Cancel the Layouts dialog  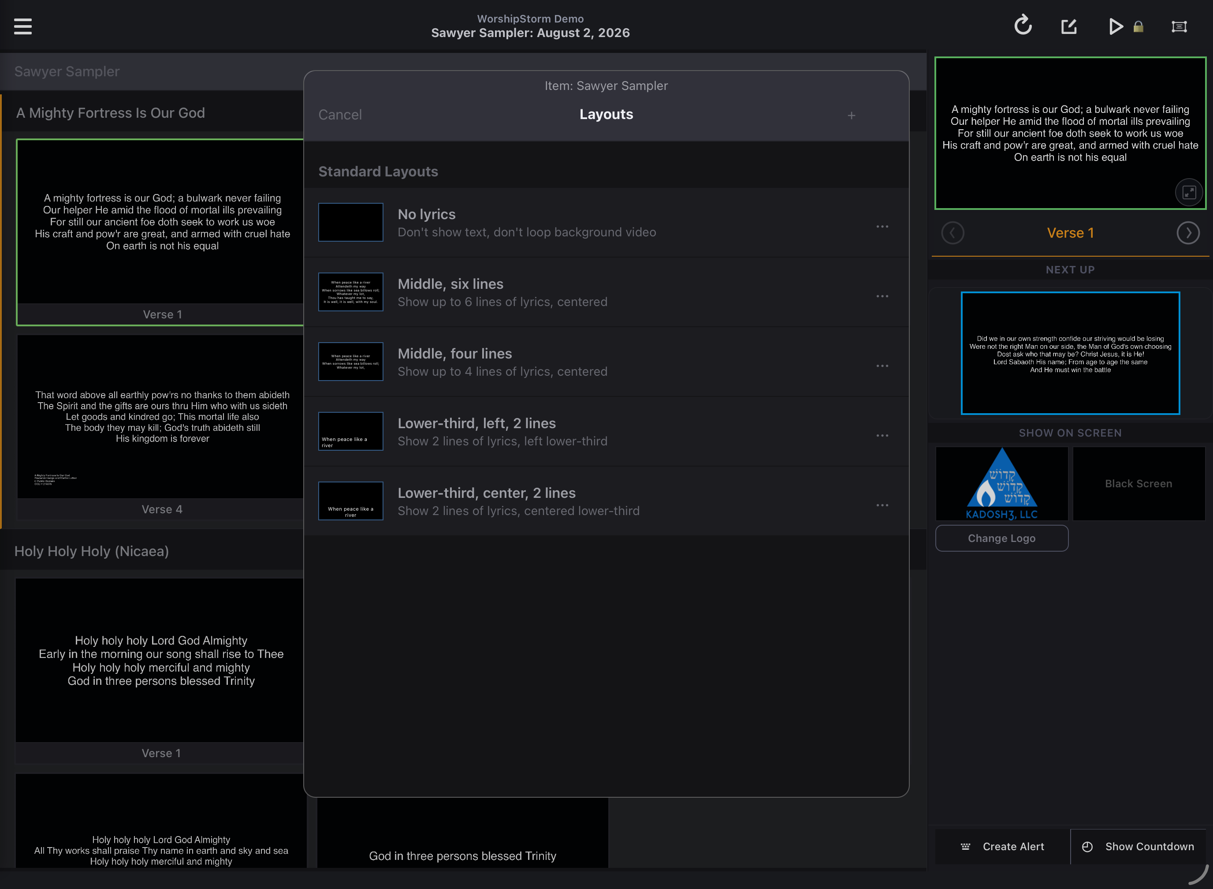(340, 115)
